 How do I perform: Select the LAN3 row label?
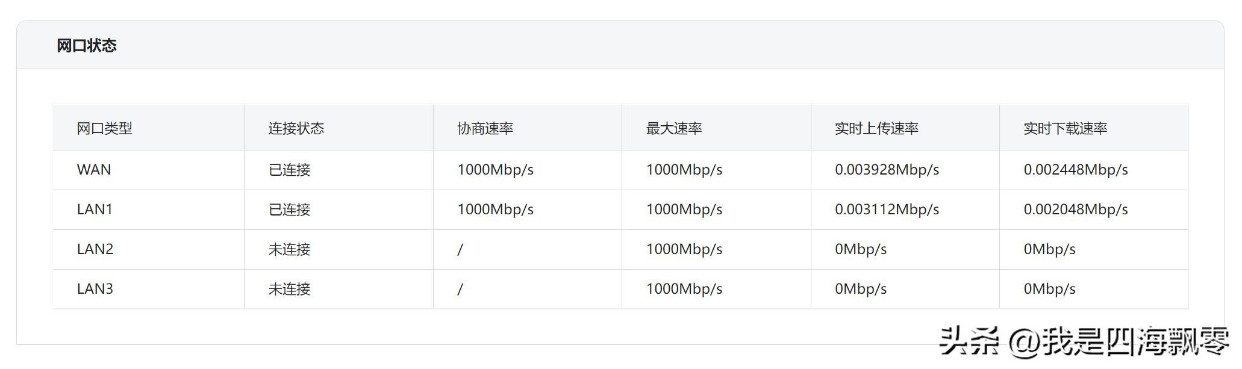tap(95, 289)
